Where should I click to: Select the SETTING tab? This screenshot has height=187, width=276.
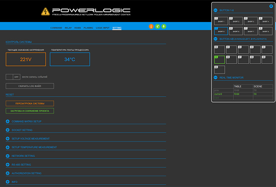(x=117, y=28)
